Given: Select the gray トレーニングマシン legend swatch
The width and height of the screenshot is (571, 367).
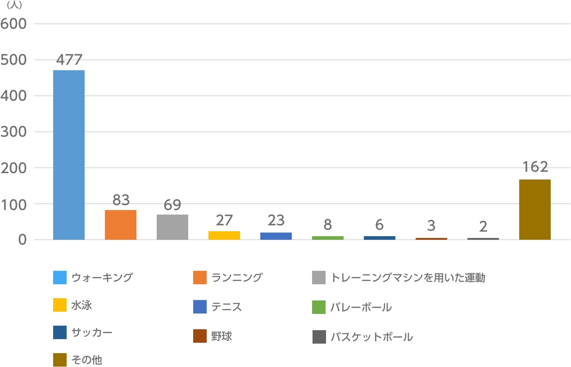Looking at the screenshot, I should (x=319, y=278).
